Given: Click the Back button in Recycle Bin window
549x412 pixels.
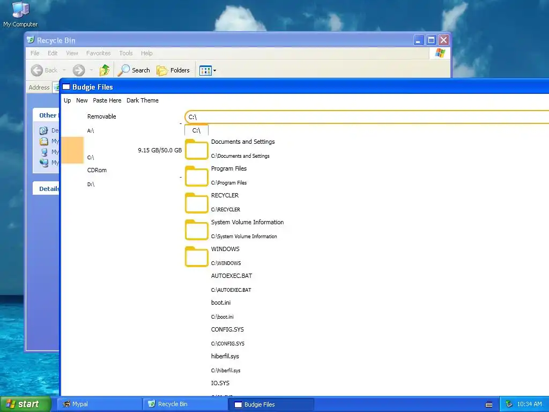Looking at the screenshot, I should 44,70.
